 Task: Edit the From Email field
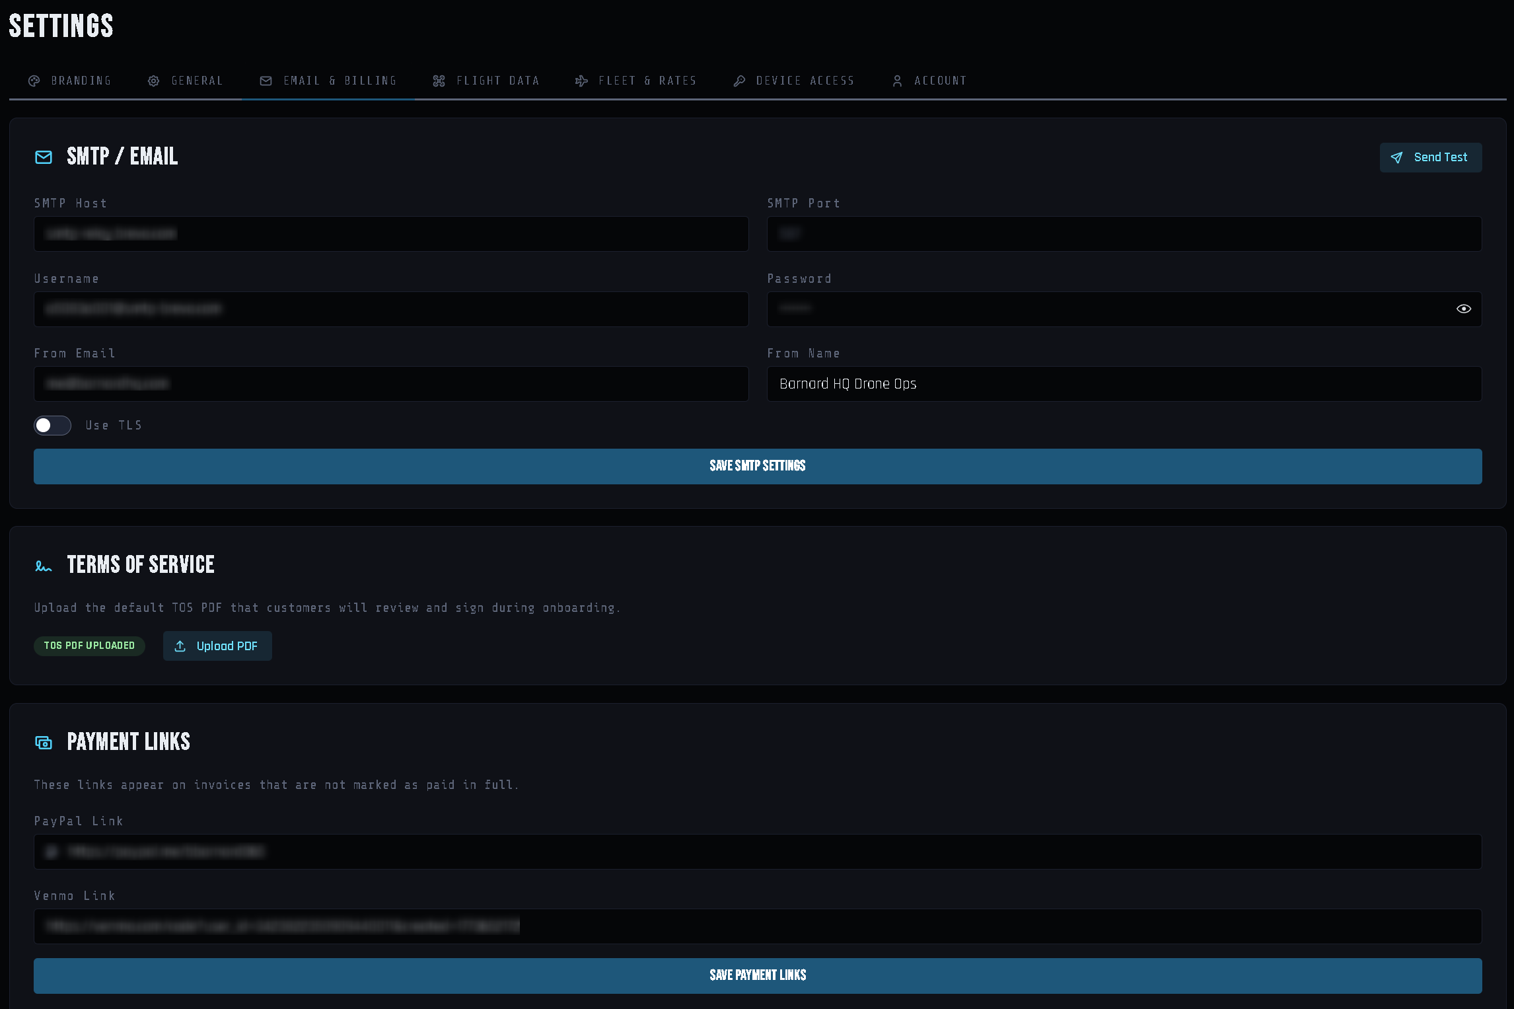[x=391, y=384]
